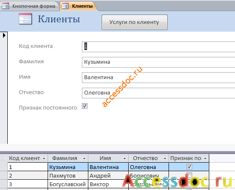Click the Имя field containing Валентина
The width and height of the screenshot is (235, 190).
point(158,77)
